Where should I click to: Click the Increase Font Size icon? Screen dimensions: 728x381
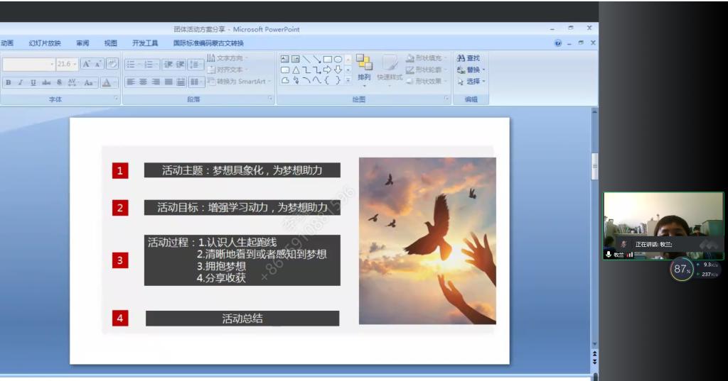(x=86, y=64)
